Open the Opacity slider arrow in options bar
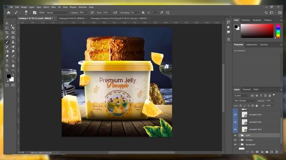The width and height of the screenshot is (286, 160). click(x=87, y=13)
